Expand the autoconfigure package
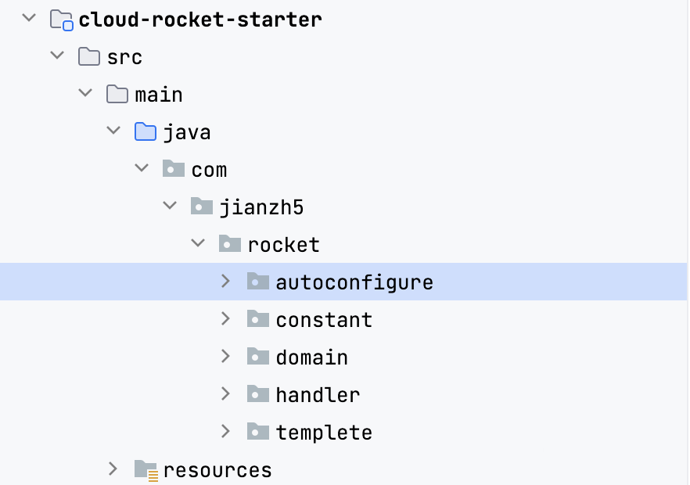The height and width of the screenshot is (485, 690). [225, 280]
